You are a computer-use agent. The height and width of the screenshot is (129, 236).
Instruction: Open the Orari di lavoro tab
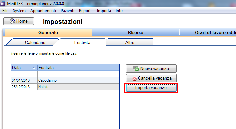pos(208,32)
